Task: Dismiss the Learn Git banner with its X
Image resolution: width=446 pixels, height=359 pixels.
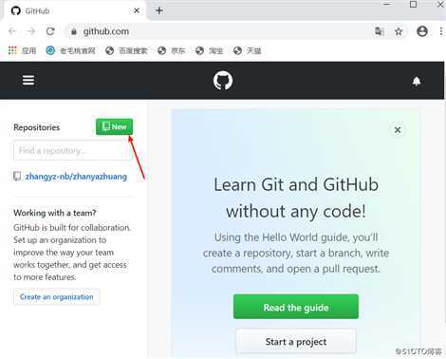Action: 398,130
